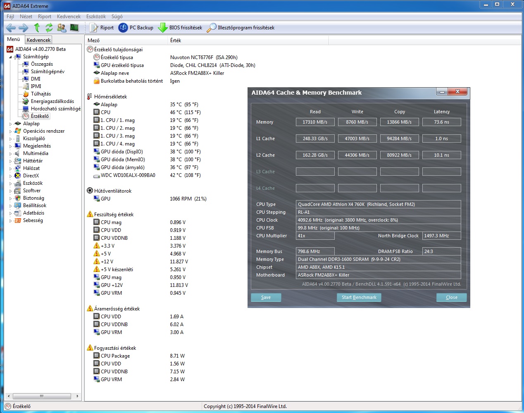This screenshot has width=524, height=413.
Task: Collapse the Számítógép tree node
Action: (x=10, y=57)
